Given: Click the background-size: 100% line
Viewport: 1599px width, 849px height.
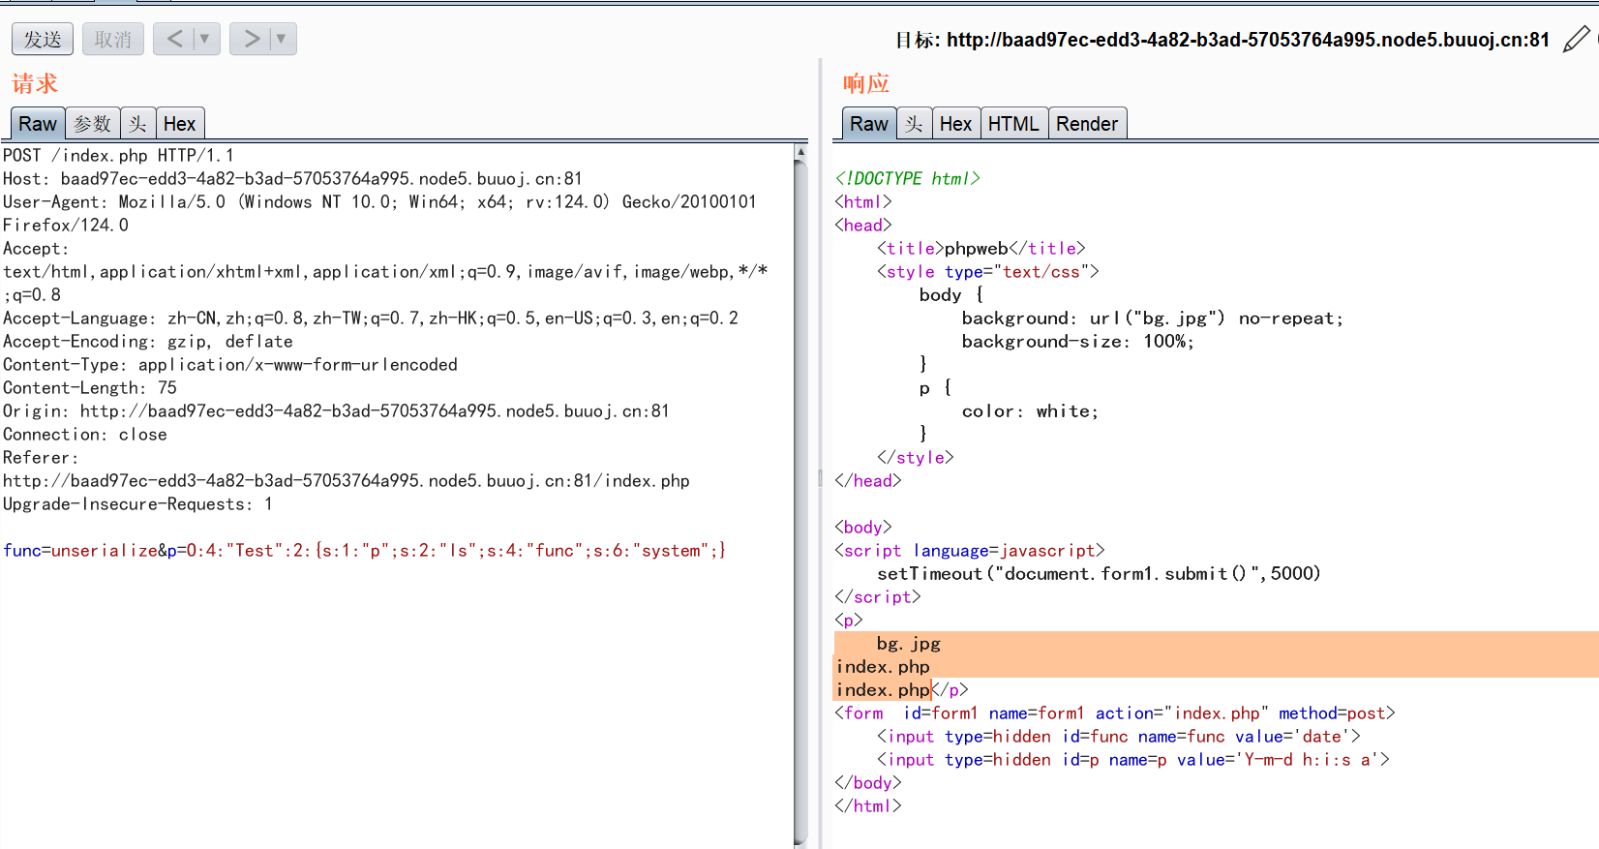Looking at the screenshot, I should (1077, 341).
